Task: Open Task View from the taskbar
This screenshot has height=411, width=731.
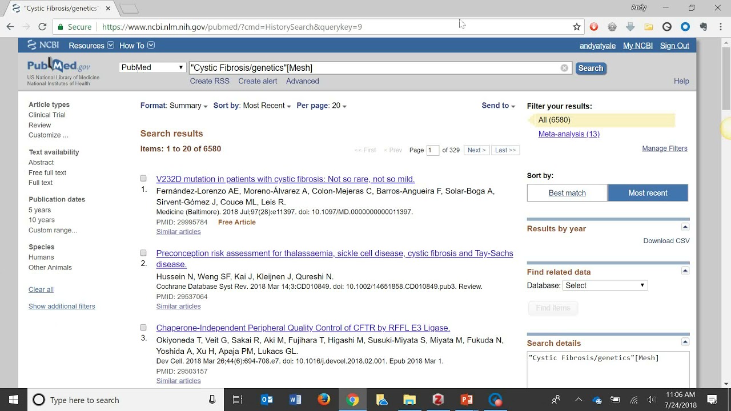Action: 238,400
